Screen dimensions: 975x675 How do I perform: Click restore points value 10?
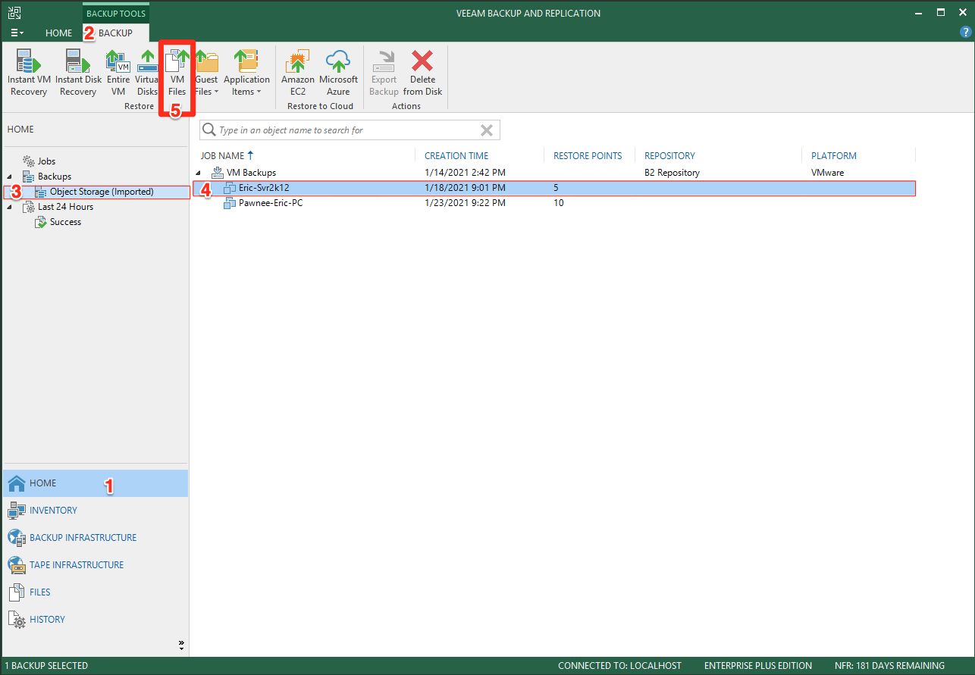[x=559, y=203]
